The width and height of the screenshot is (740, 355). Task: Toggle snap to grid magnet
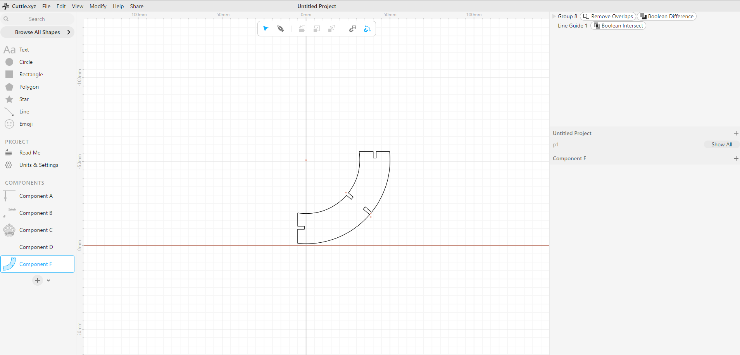coord(352,29)
